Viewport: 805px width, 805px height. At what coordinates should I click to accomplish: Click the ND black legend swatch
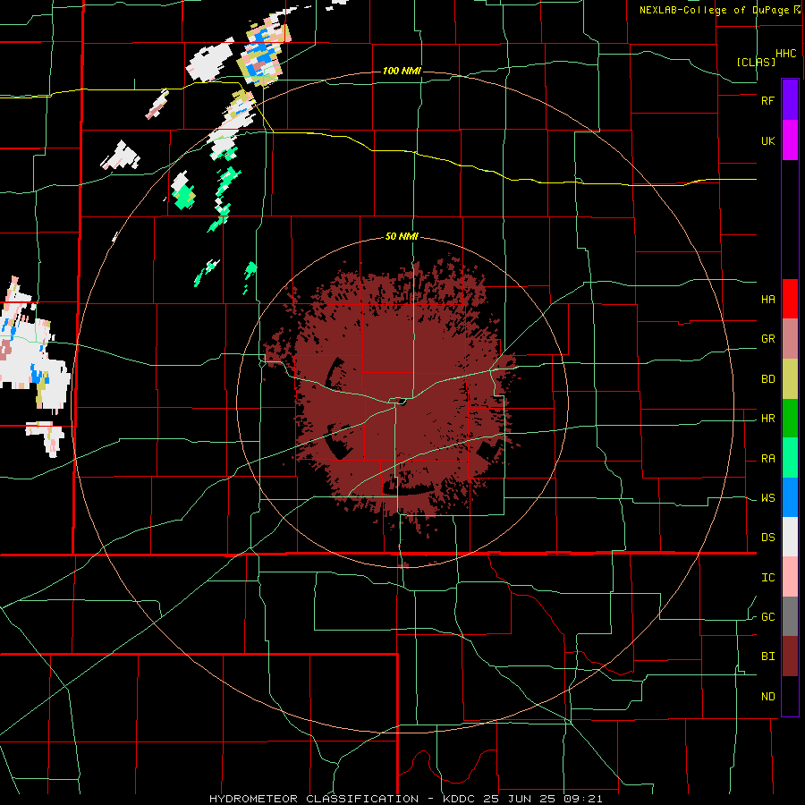tap(790, 696)
